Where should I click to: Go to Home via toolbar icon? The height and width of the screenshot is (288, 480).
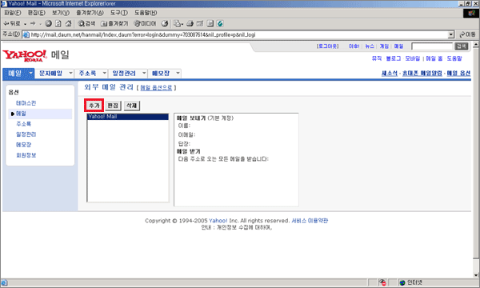(68, 23)
